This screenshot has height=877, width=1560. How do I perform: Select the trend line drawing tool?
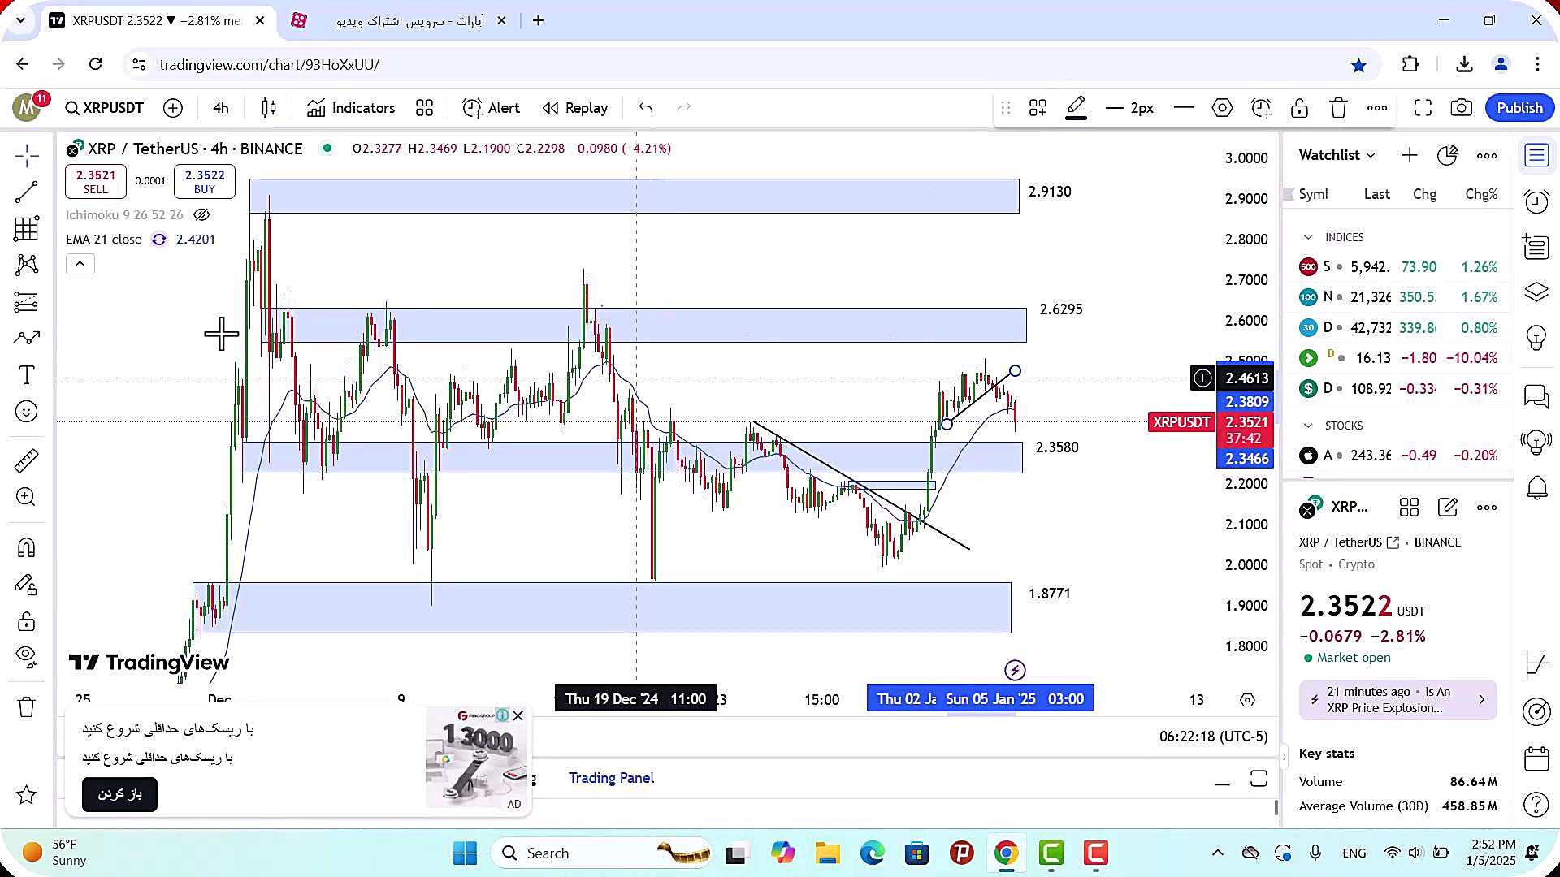(x=26, y=192)
